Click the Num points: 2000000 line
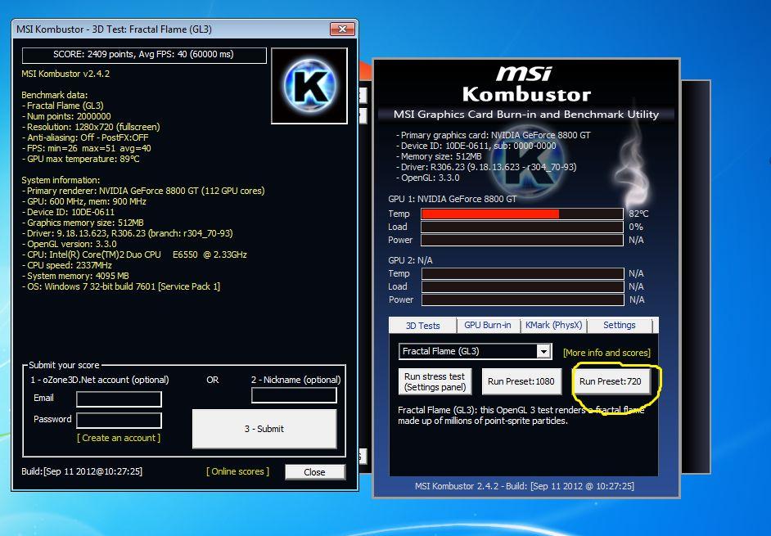 click(66, 116)
